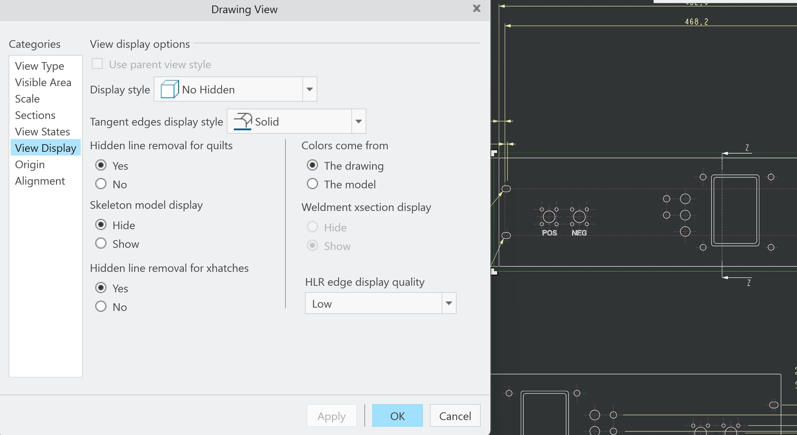Click the 468,2 dimension value
The width and height of the screenshot is (797, 435).
click(x=697, y=22)
